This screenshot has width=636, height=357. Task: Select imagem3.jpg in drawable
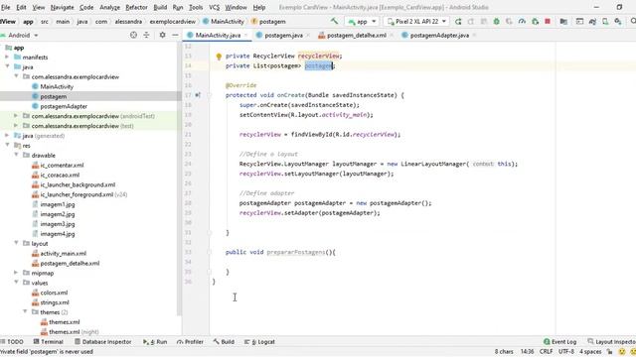(58, 224)
